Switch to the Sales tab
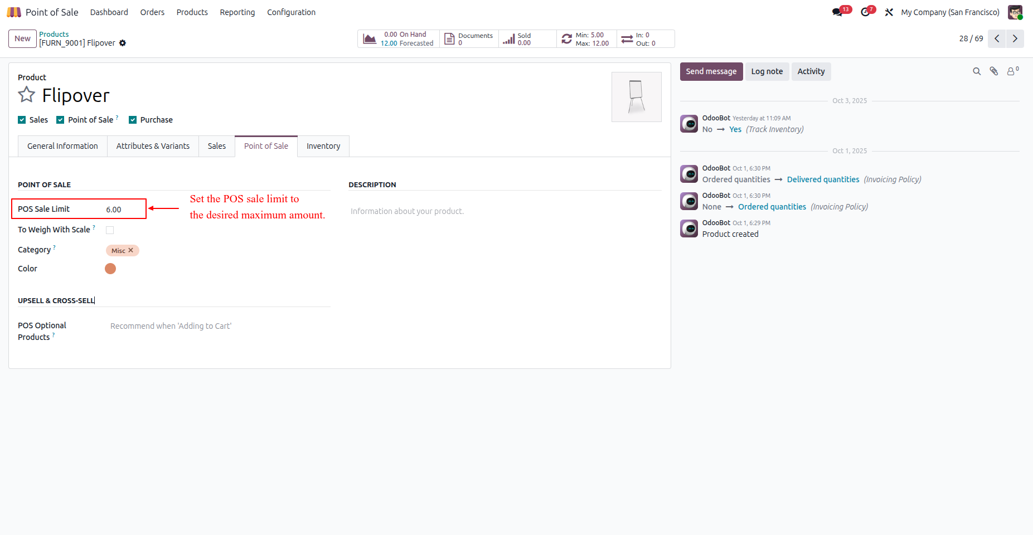This screenshot has width=1033, height=535. click(217, 146)
